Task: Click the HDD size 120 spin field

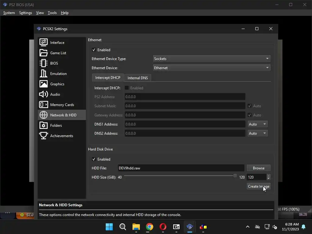Action: 257,177
